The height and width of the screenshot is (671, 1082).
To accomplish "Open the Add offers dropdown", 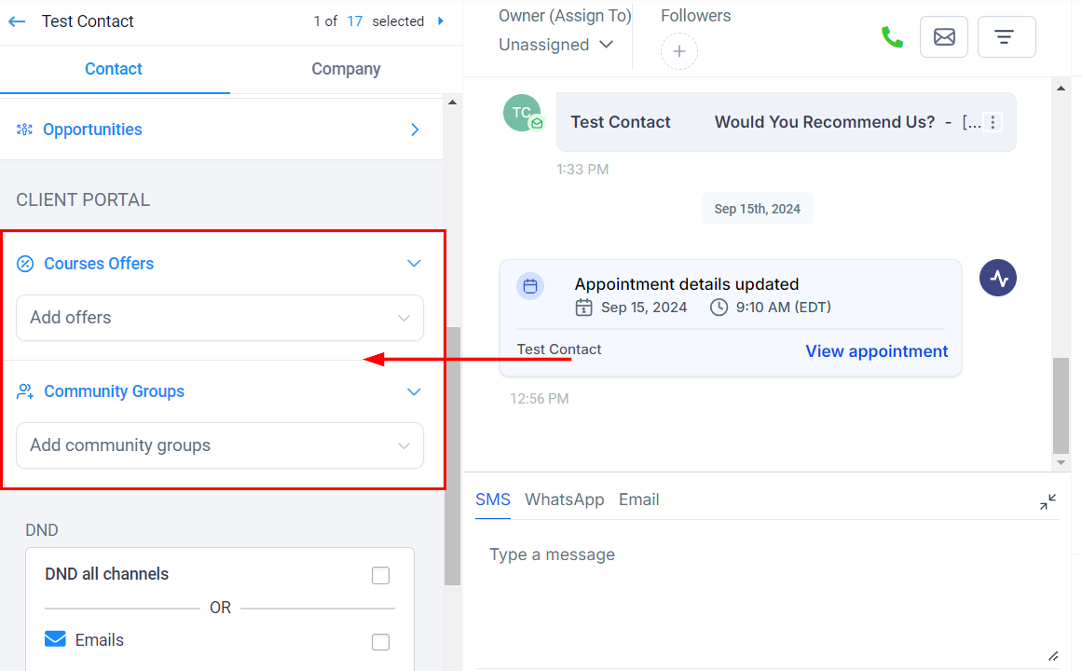I will pos(220,318).
